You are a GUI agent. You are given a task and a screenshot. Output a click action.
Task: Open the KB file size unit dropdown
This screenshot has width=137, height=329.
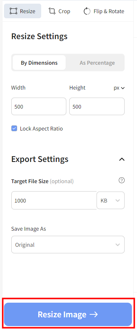click(x=111, y=200)
